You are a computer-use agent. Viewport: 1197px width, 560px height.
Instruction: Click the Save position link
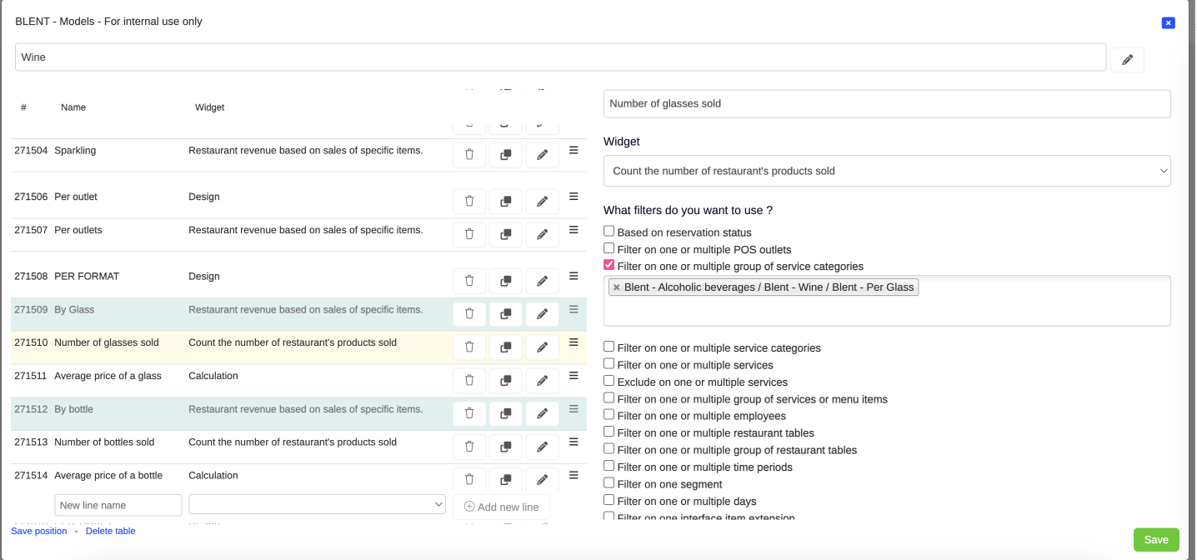[39, 531]
